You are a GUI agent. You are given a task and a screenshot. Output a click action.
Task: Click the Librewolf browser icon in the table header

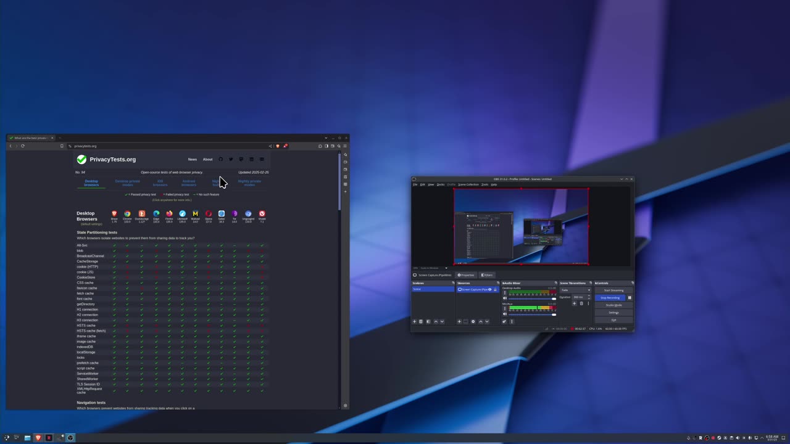click(x=182, y=213)
